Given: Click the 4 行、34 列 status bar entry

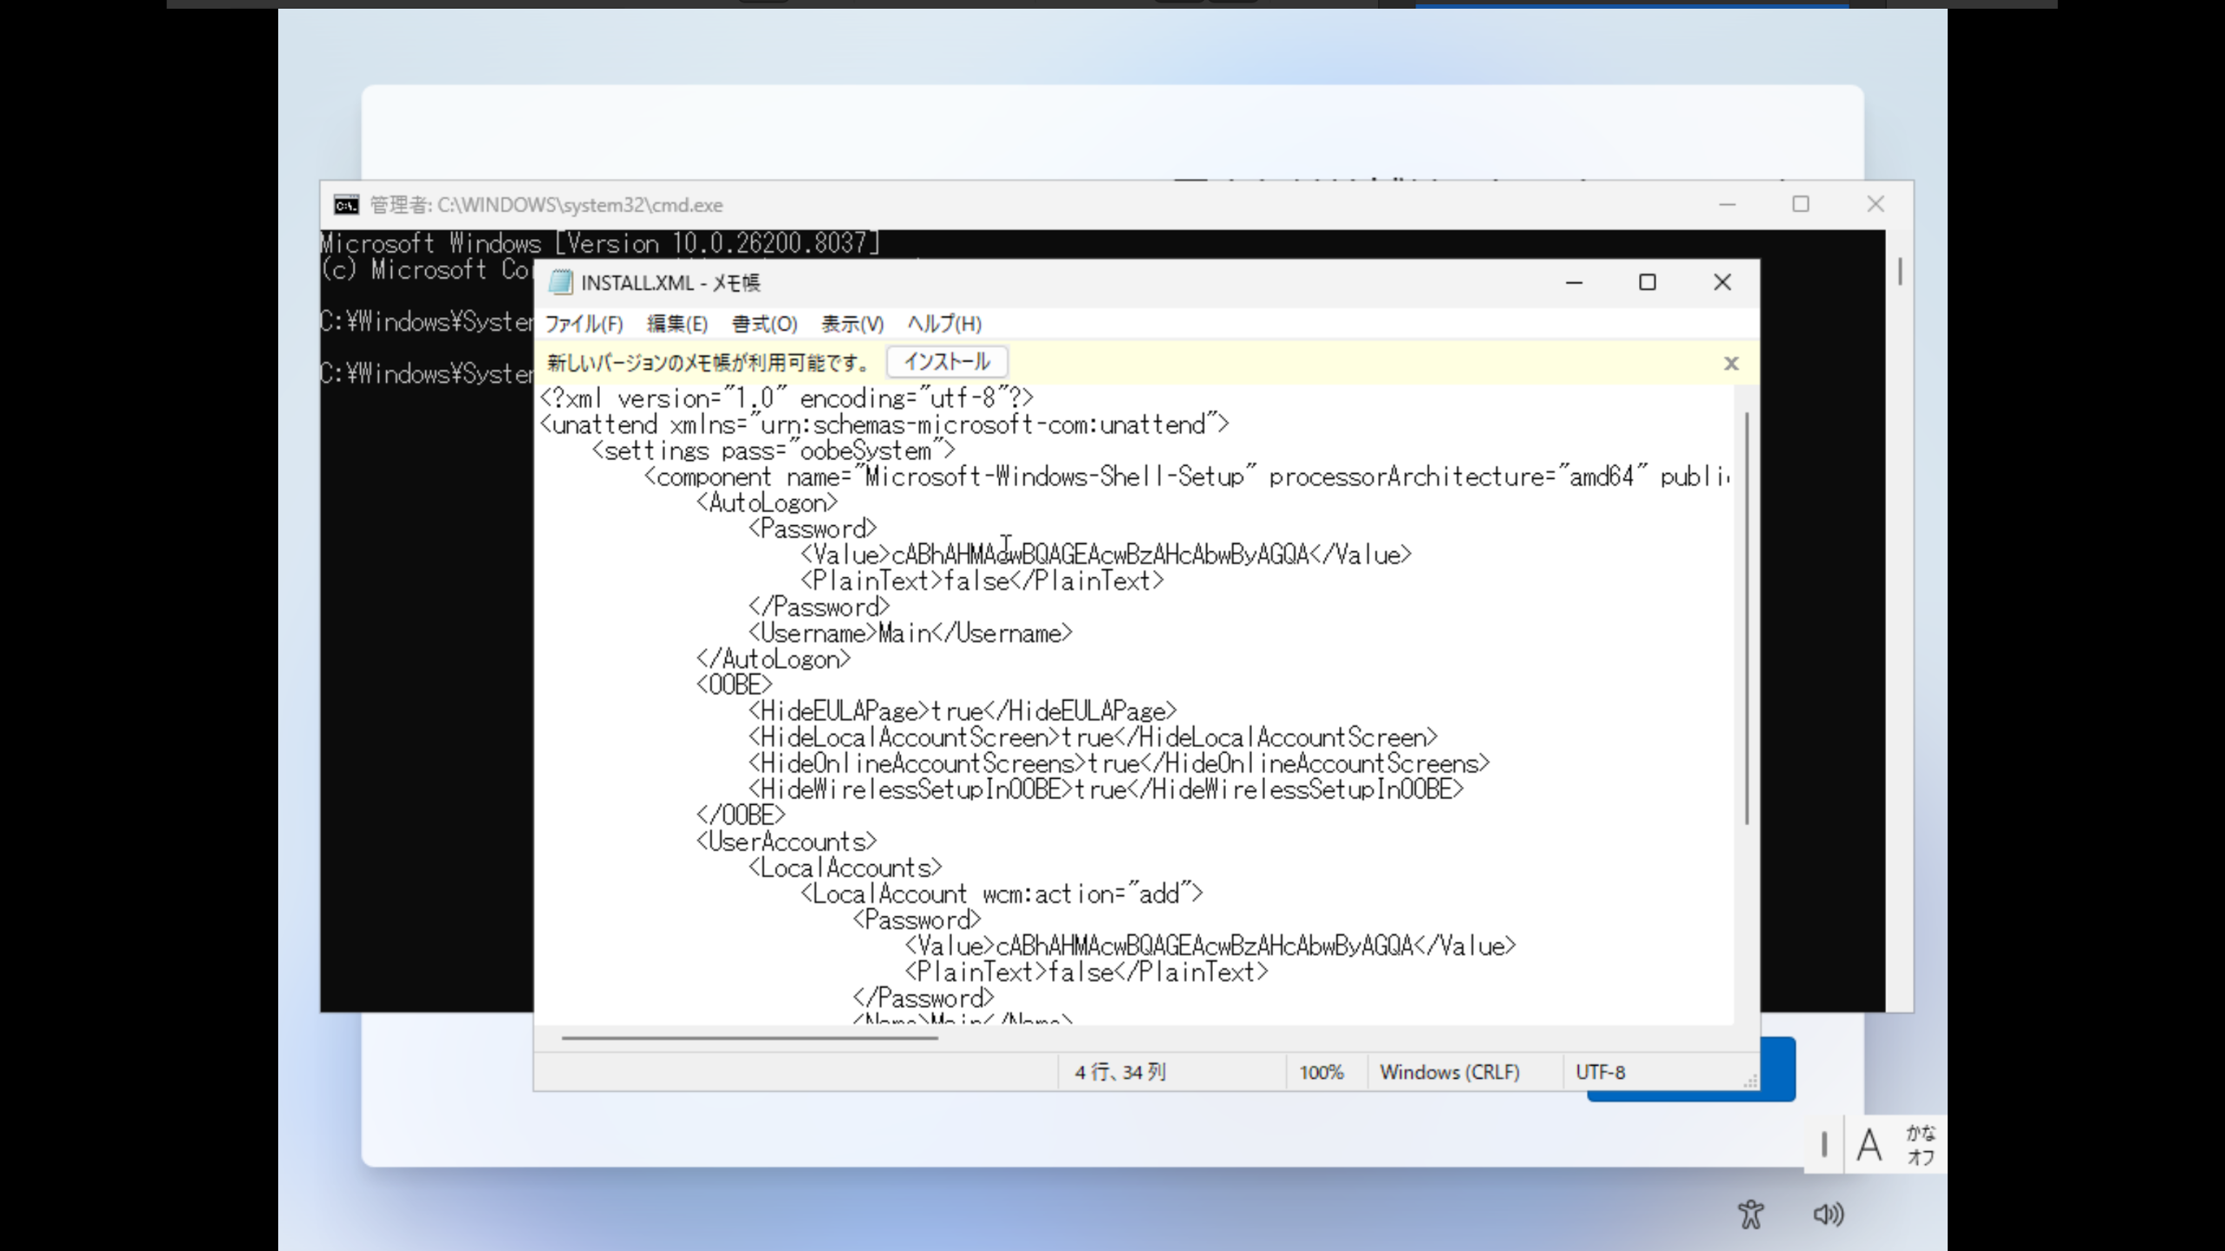Looking at the screenshot, I should [x=1120, y=1072].
